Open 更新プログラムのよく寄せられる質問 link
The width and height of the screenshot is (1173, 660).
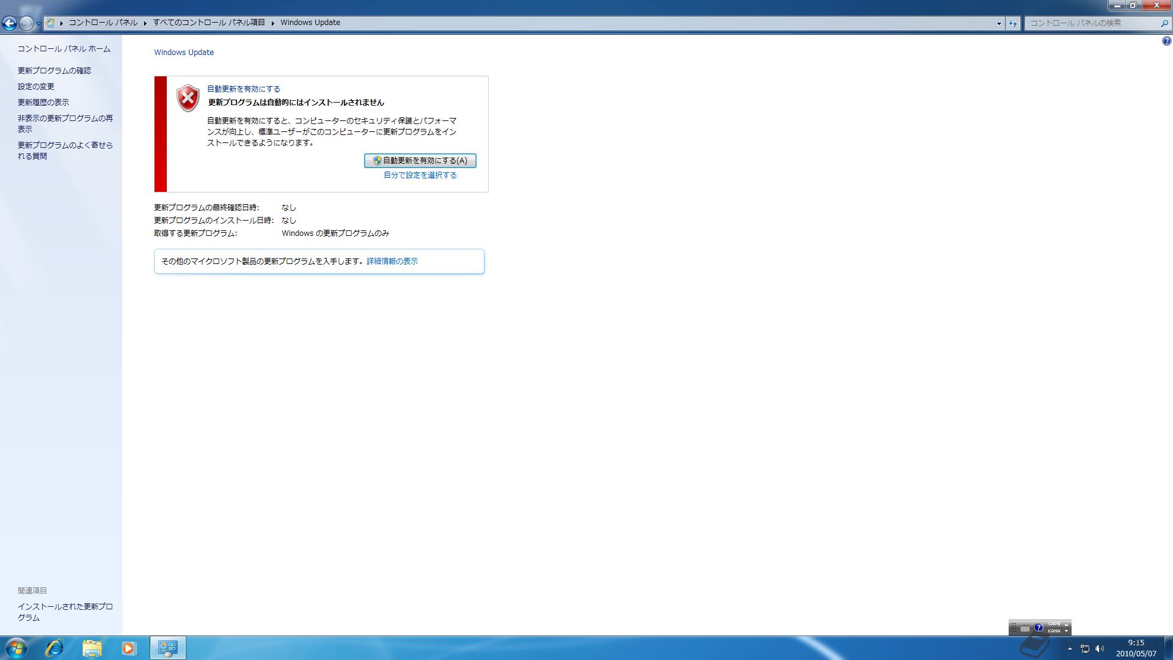click(x=65, y=151)
